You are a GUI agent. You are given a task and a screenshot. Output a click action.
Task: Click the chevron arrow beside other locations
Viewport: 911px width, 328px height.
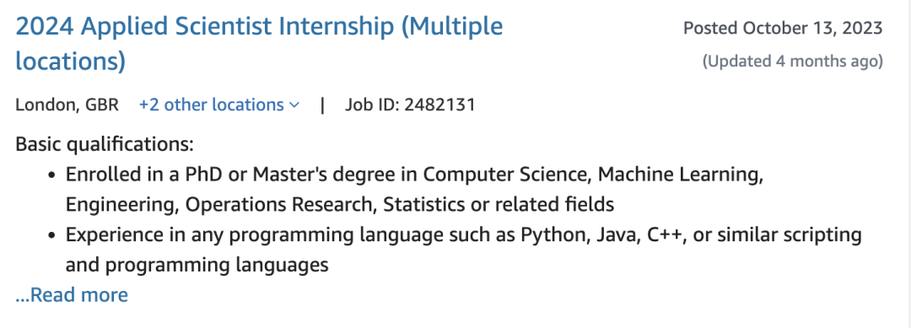click(x=294, y=105)
